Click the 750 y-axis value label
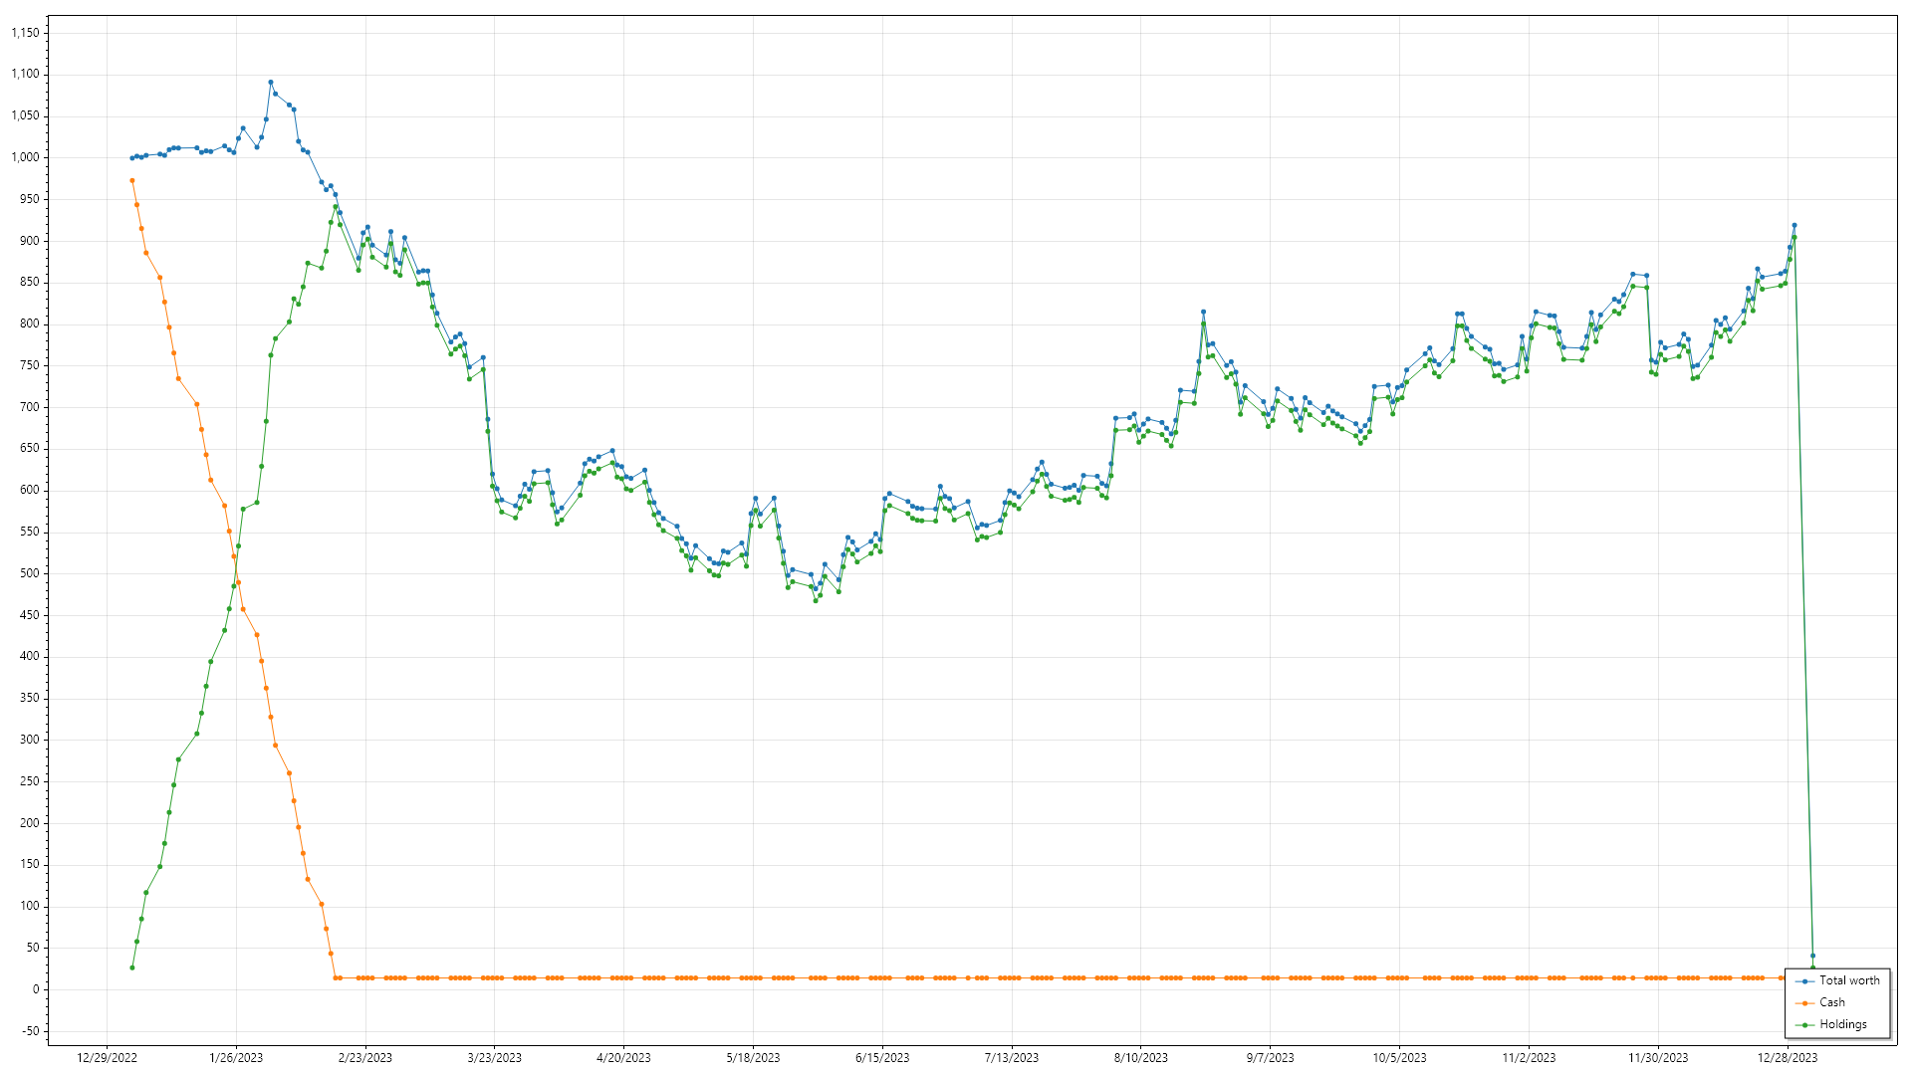This screenshot has width=1912, height=1075. click(30, 365)
